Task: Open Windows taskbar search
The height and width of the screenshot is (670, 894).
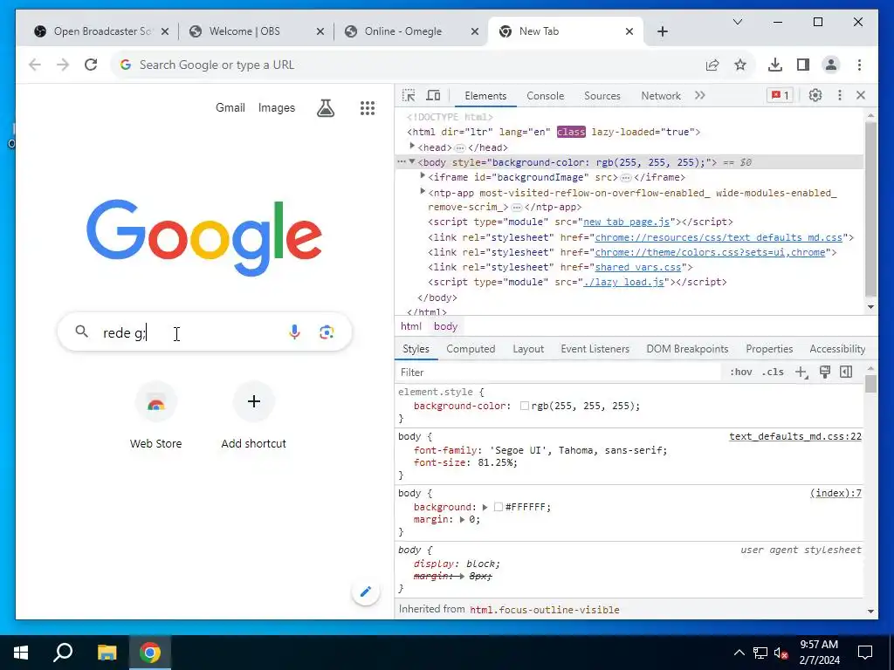Action: pyautogui.click(x=63, y=653)
